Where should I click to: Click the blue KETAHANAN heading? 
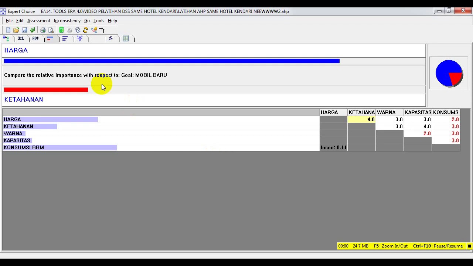pos(24,99)
